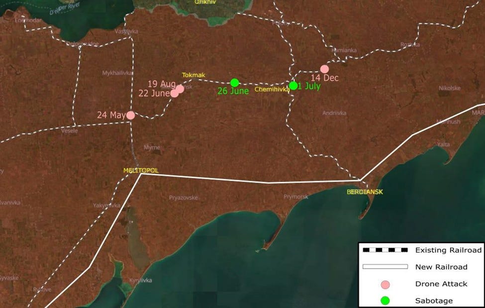Click the Kyrylivka label
The width and height of the screenshot is (485, 308).
point(141,281)
